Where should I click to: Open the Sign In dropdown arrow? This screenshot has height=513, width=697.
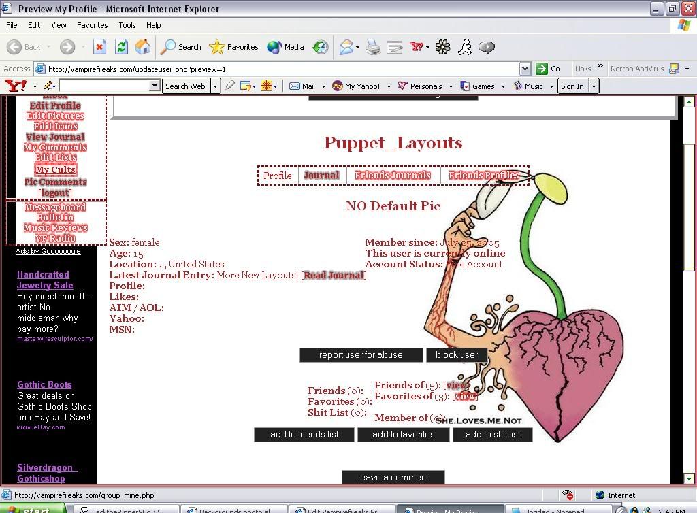(x=594, y=86)
